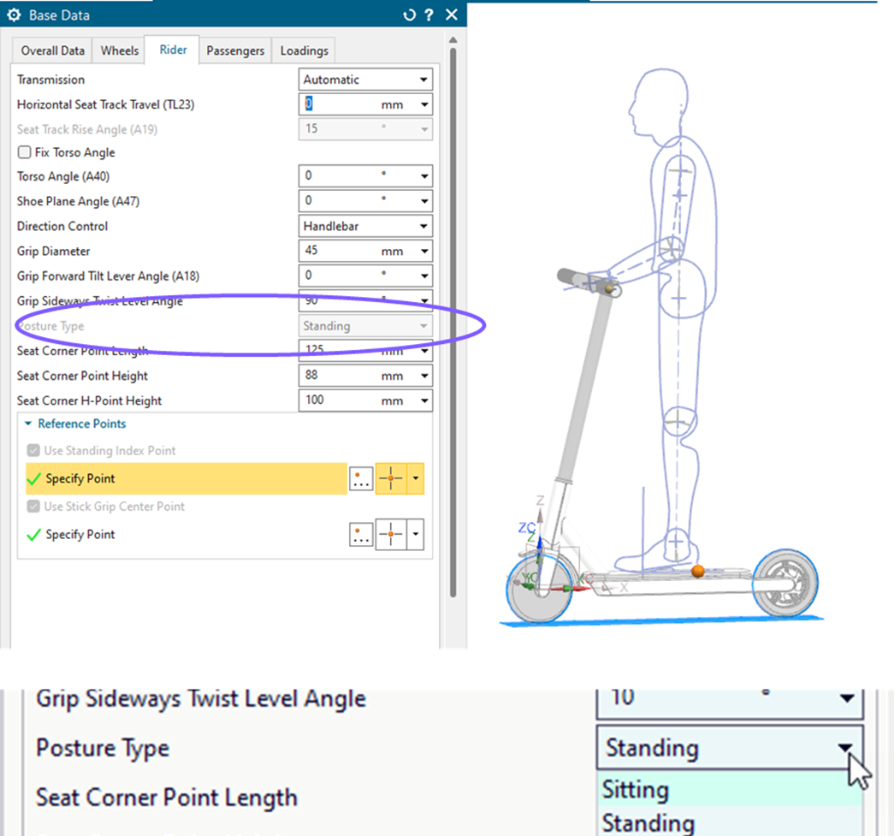This screenshot has height=836, width=894.
Task: Collapse the Reference Points section
Action: 29,424
